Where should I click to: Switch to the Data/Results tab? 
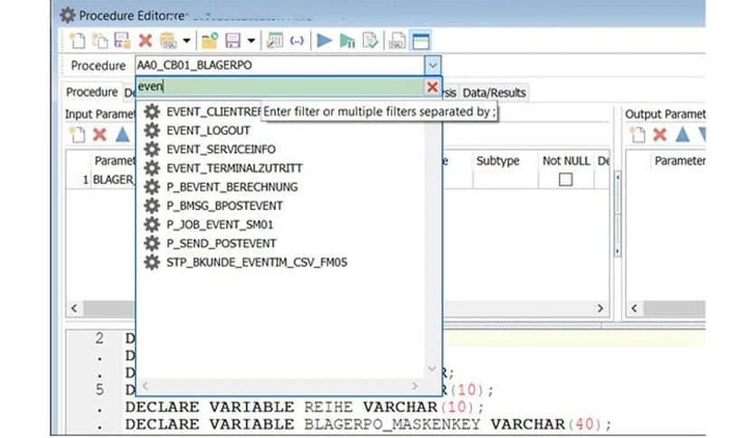494,92
